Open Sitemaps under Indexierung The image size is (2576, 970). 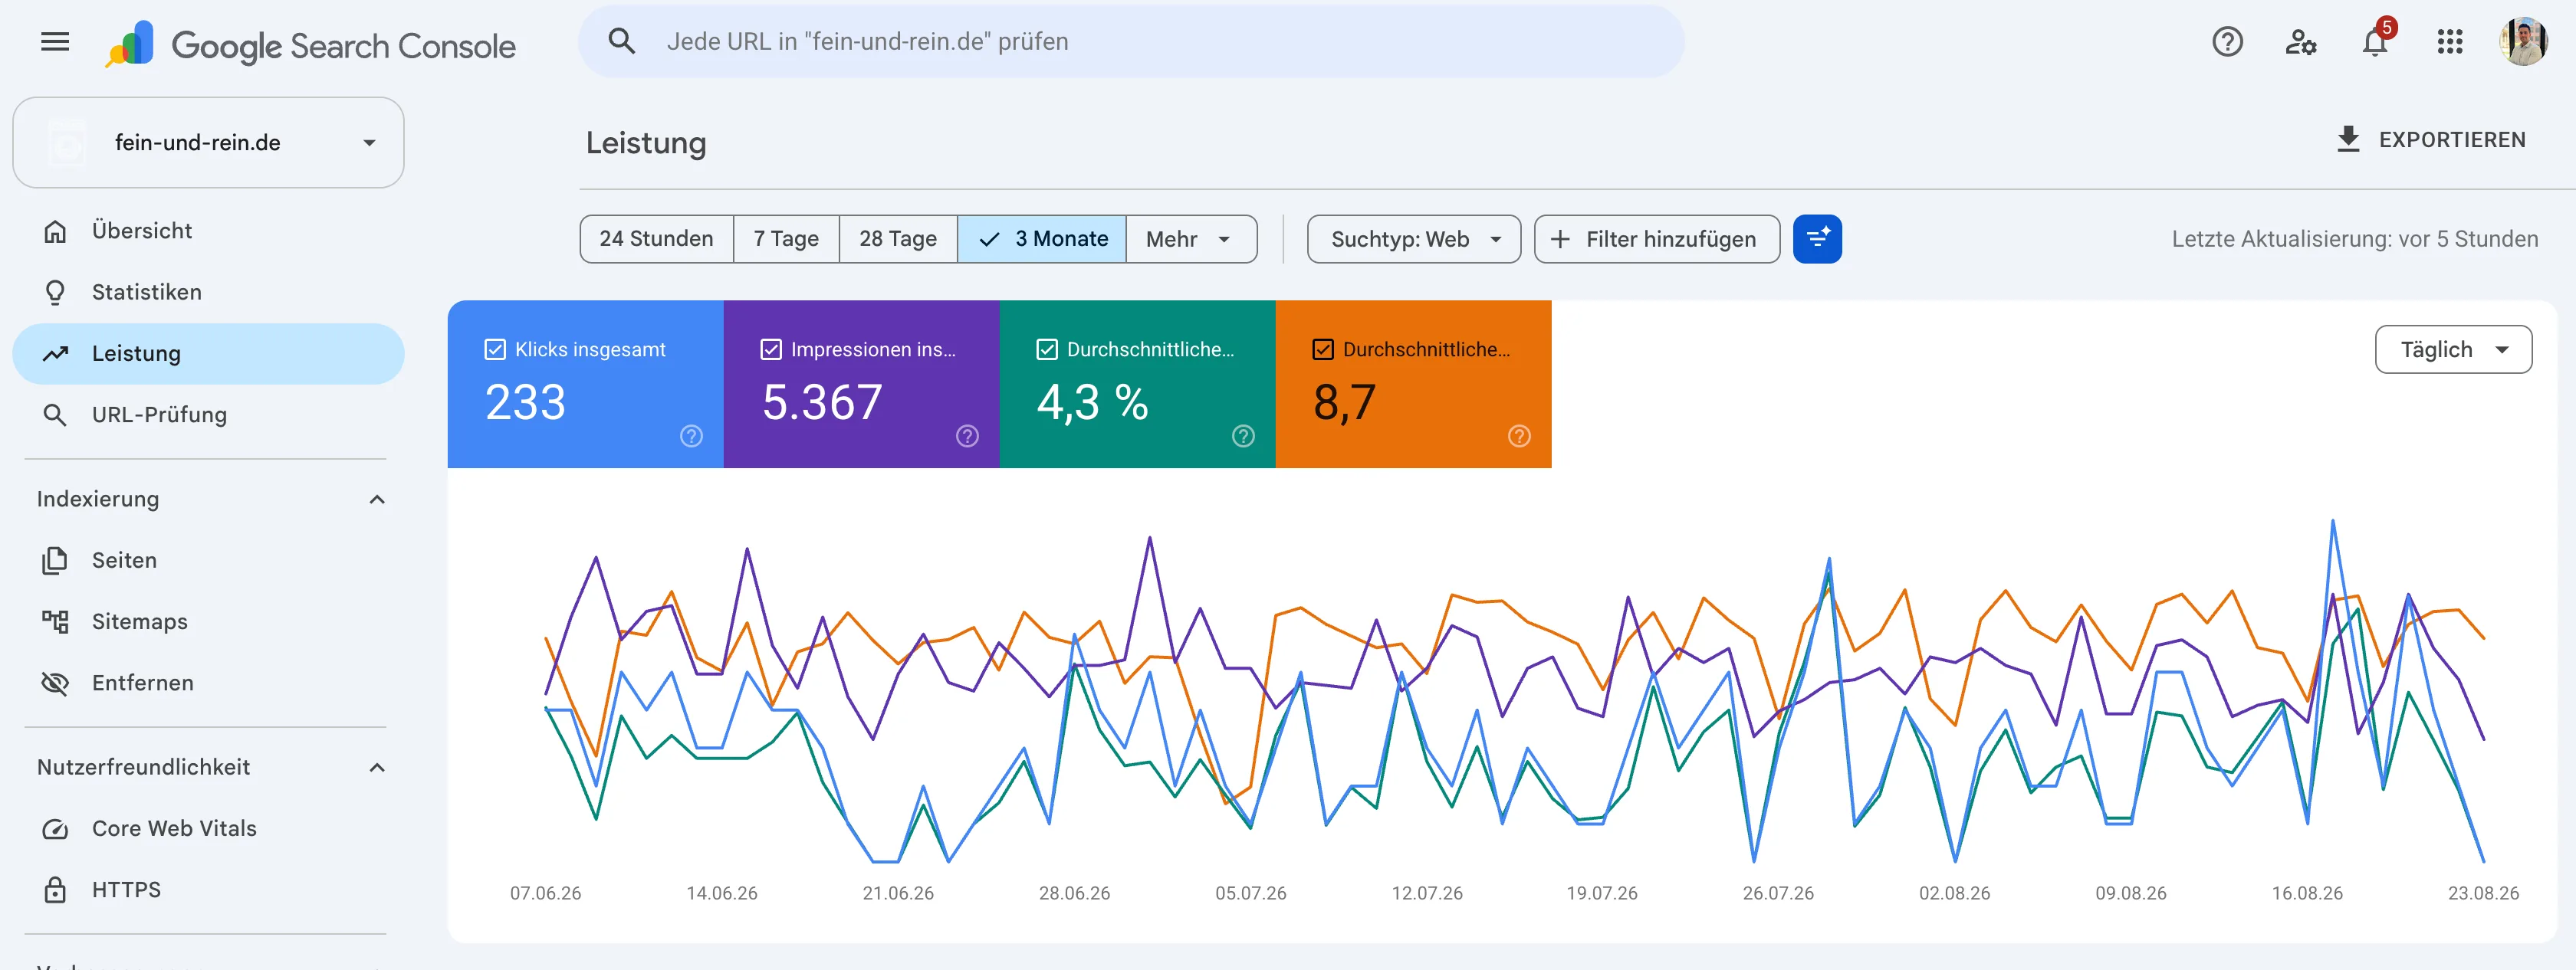208,621
